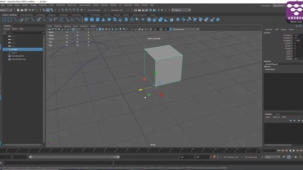Click the polygon sphere shelf icon
Screen dimensions: 303x170
tap(86, 19)
